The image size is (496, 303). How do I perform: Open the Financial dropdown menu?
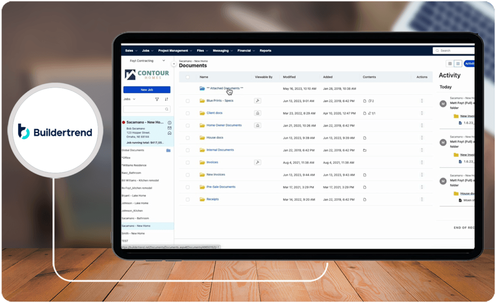point(246,50)
